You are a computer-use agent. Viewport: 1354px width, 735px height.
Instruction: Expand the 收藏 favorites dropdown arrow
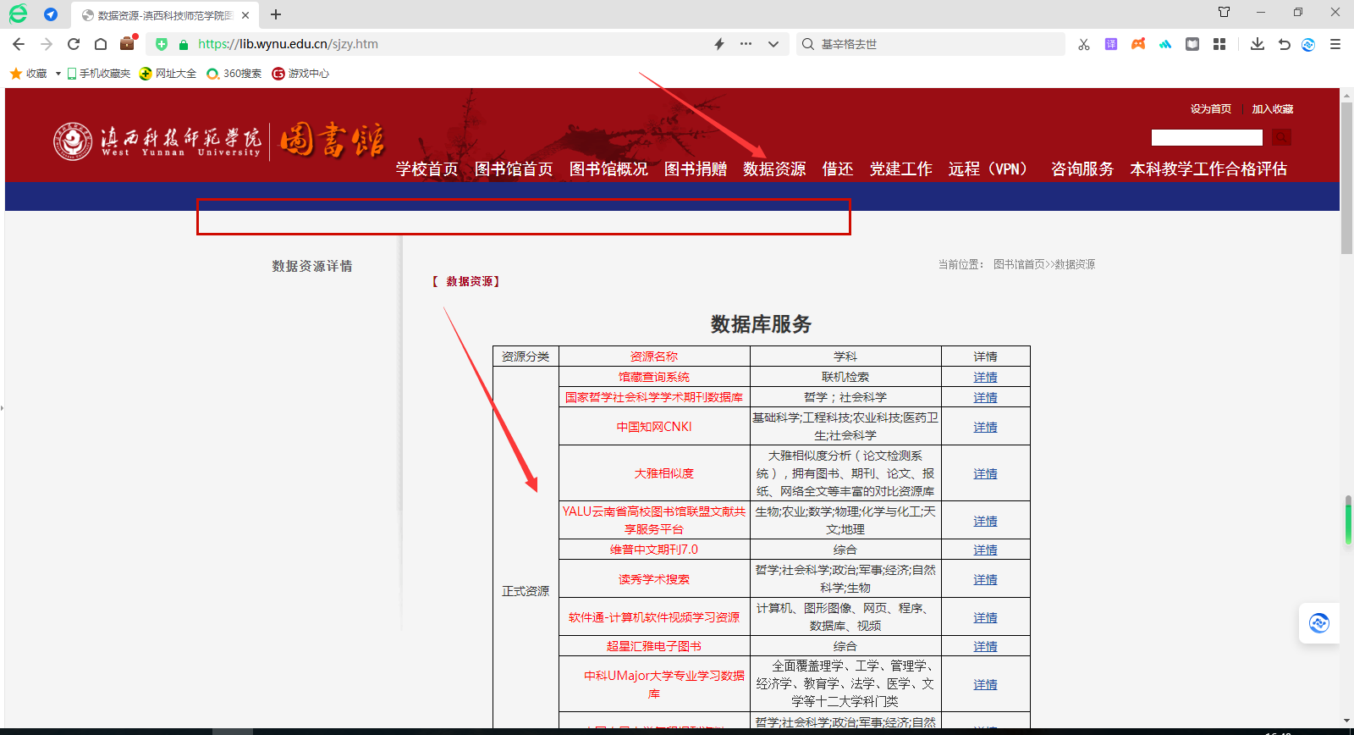point(58,74)
